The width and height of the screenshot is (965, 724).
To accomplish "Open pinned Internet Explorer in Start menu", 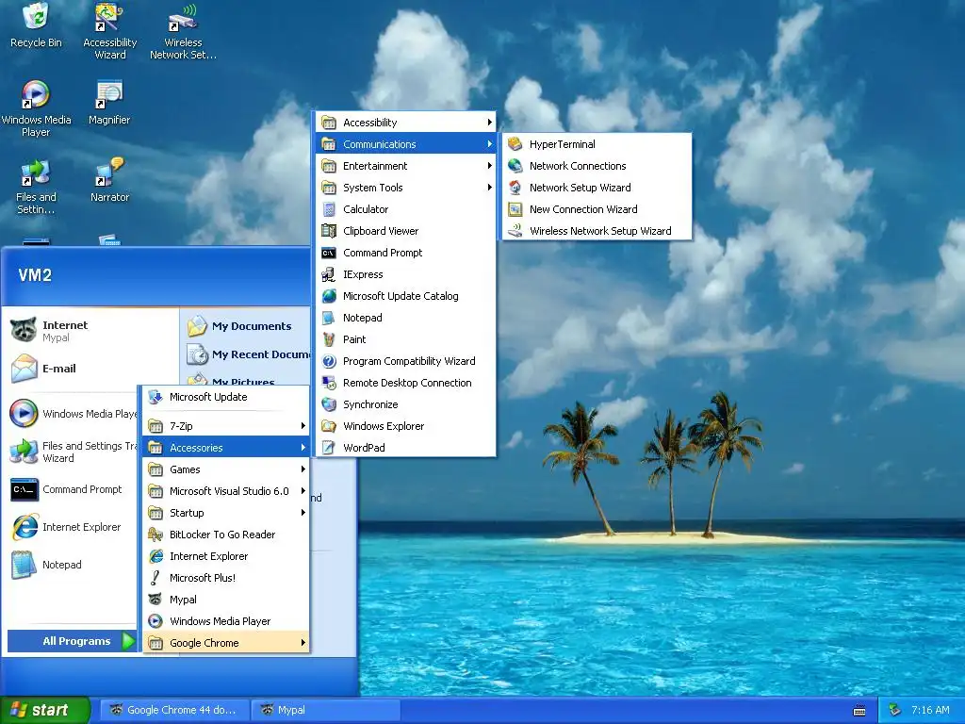I will pos(73,527).
